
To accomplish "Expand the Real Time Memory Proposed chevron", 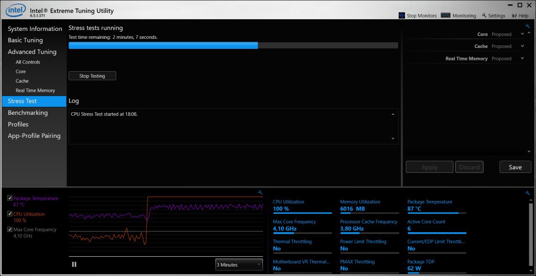I will (x=522, y=58).
